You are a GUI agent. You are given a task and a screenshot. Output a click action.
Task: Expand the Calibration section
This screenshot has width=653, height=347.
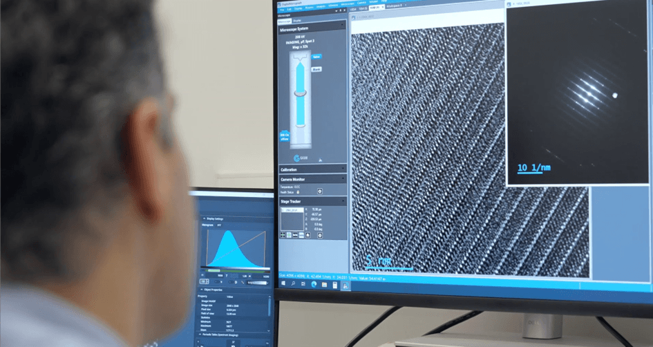tap(343, 169)
